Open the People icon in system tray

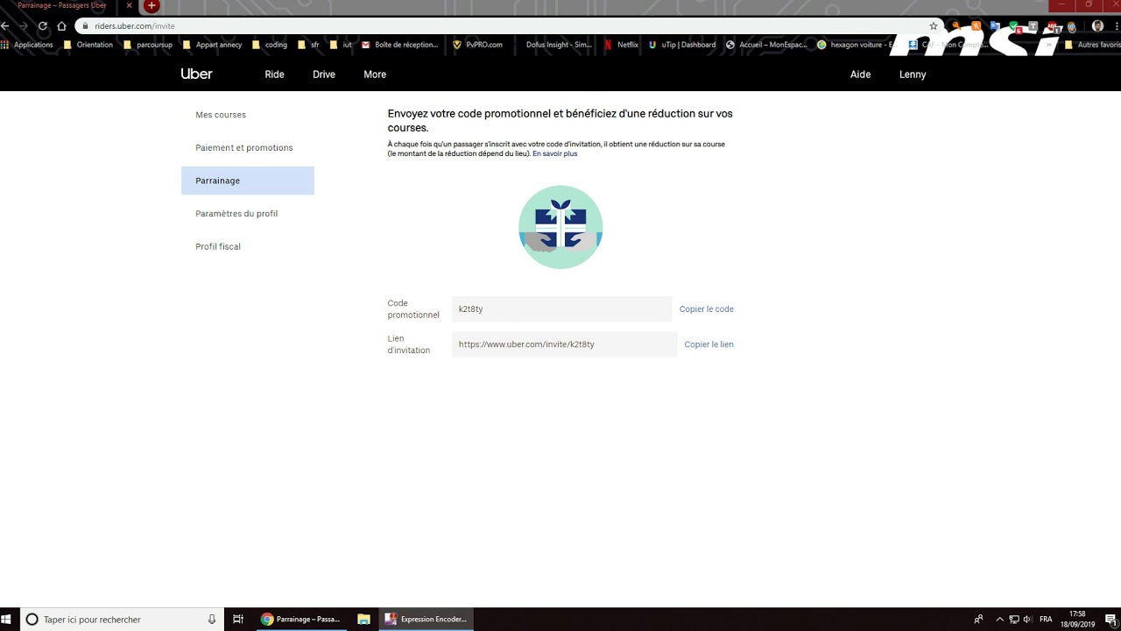point(978,619)
